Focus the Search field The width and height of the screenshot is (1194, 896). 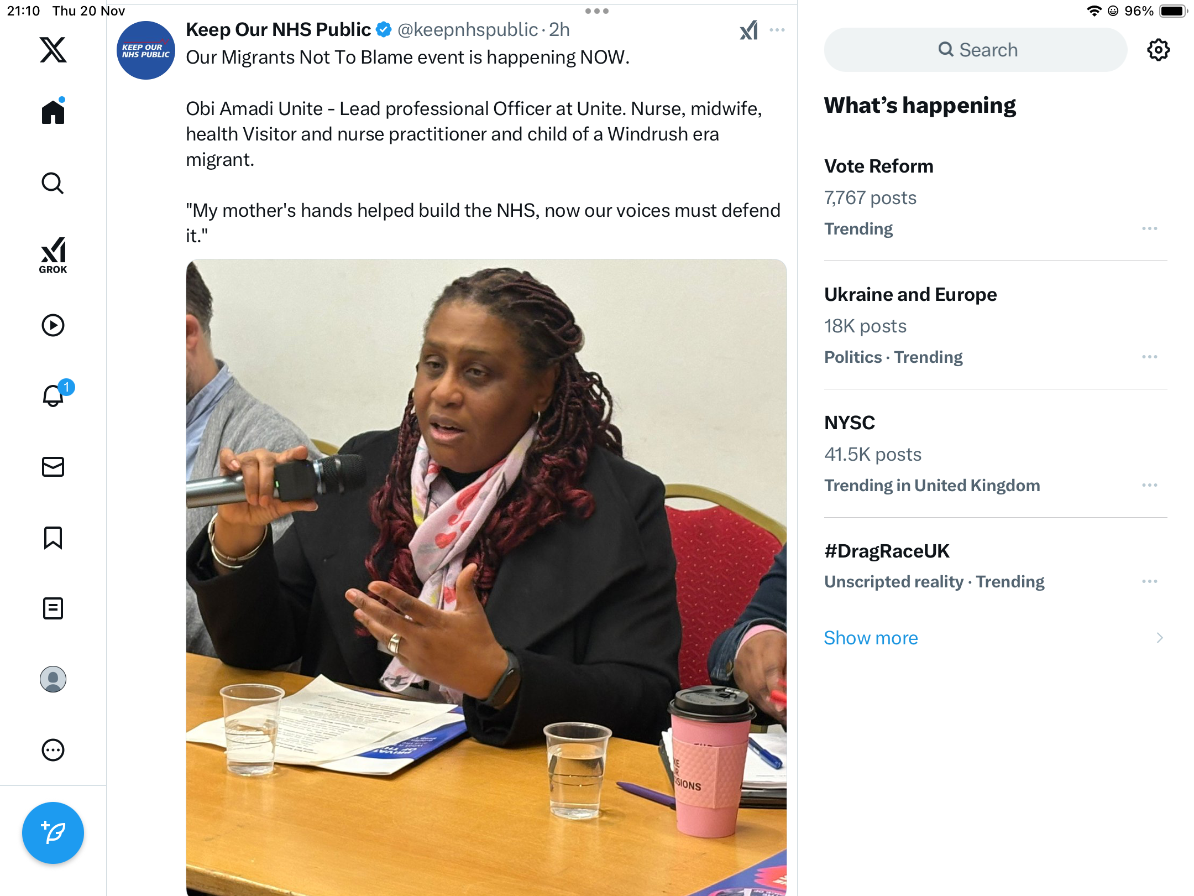point(976,50)
